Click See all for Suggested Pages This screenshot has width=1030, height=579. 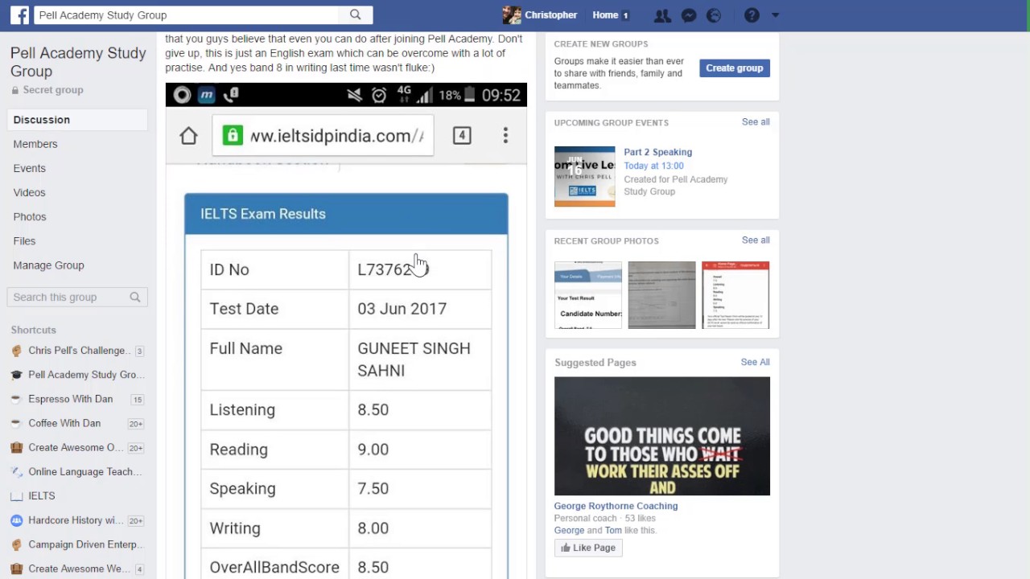(755, 363)
